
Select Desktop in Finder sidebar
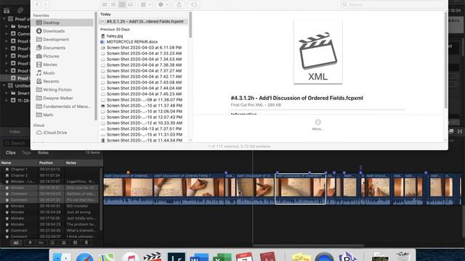(x=63, y=22)
